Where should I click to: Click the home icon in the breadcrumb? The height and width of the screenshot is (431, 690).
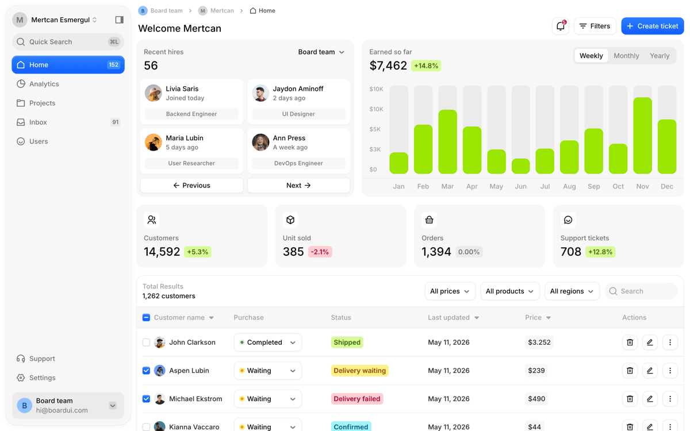[253, 11]
